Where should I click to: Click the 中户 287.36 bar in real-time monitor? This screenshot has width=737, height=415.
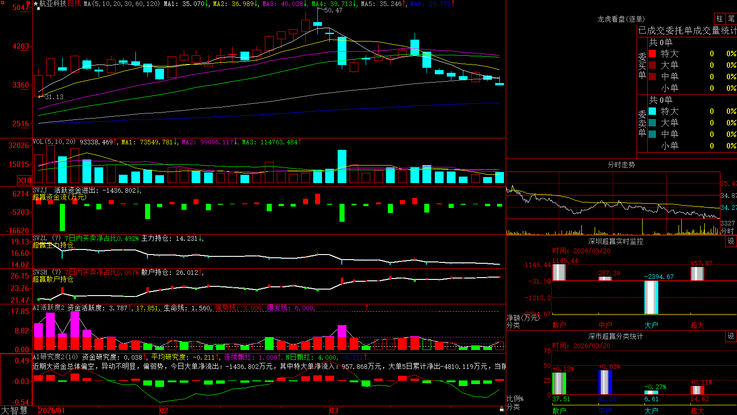(x=605, y=279)
